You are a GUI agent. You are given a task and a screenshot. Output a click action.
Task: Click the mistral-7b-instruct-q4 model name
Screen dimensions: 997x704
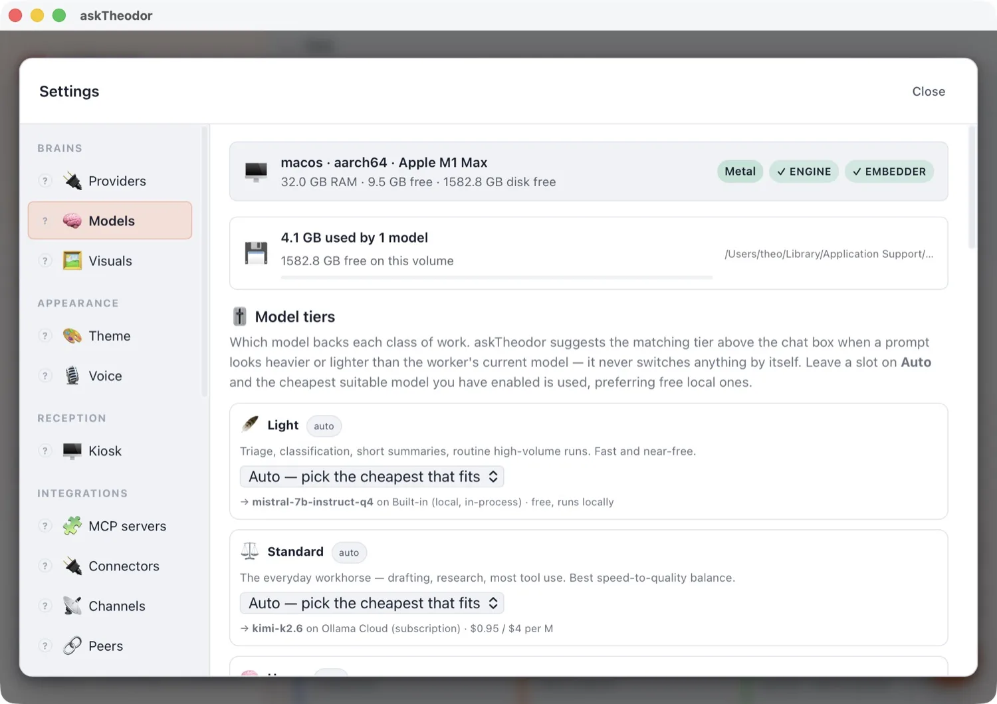tap(312, 502)
